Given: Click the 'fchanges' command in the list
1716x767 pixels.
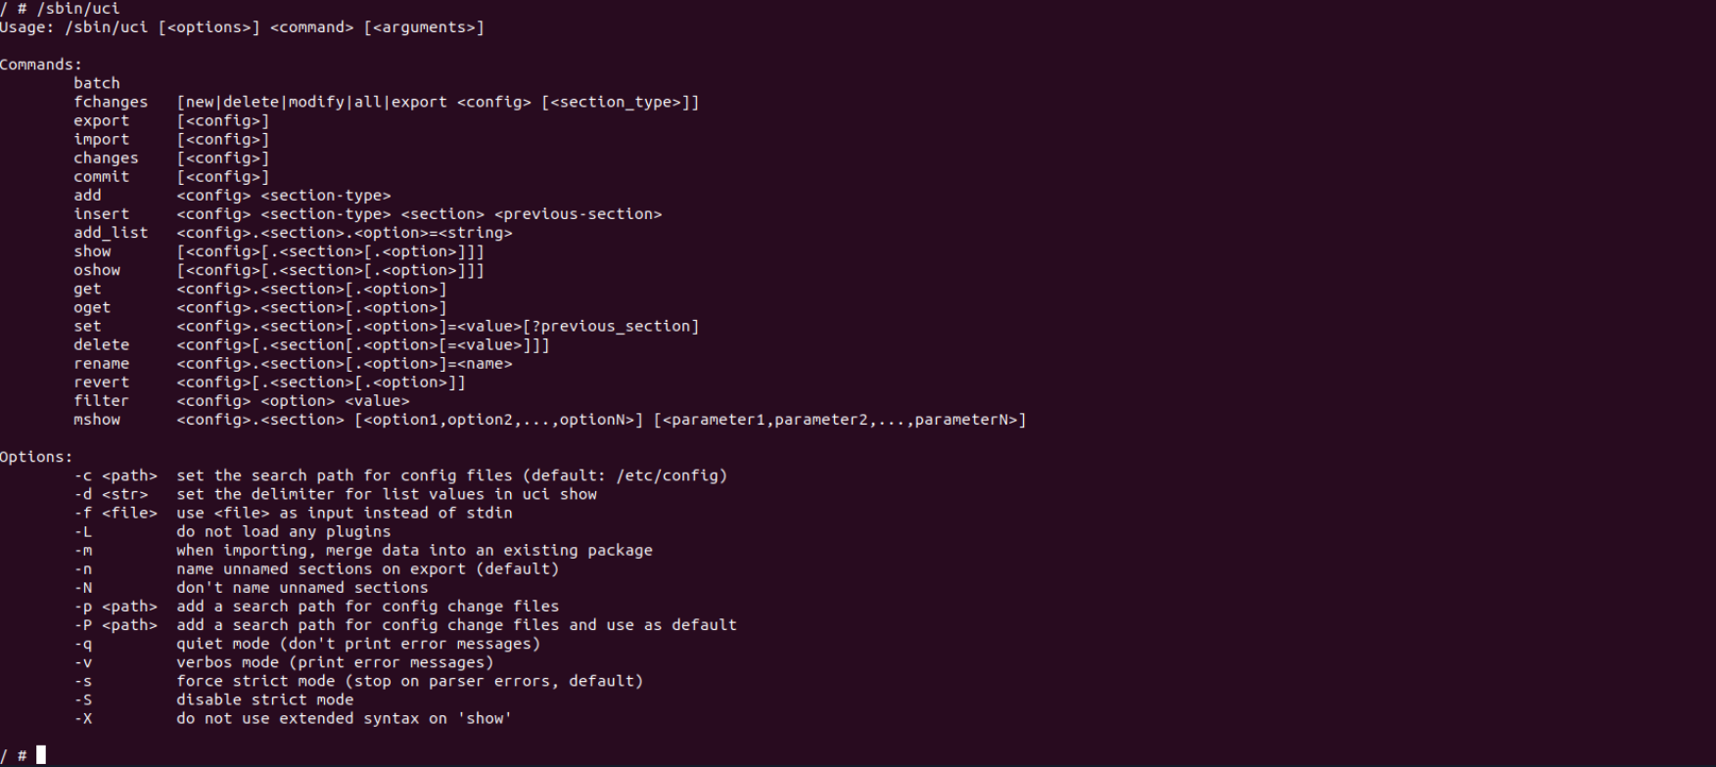Looking at the screenshot, I should click(x=111, y=103).
